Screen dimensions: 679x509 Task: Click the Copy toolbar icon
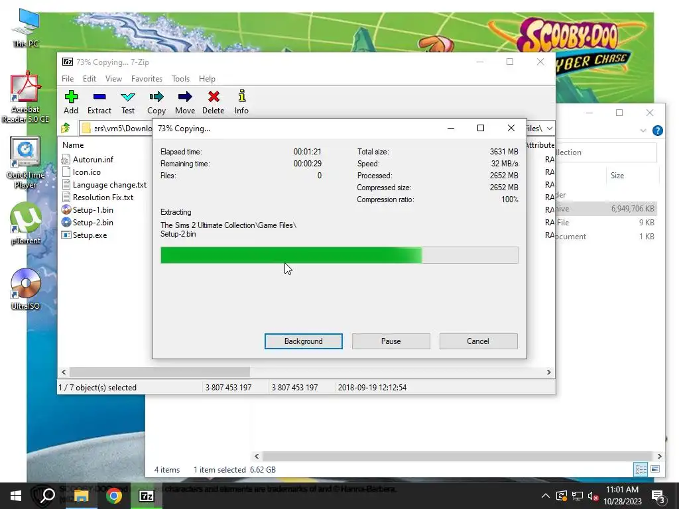(156, 102)
